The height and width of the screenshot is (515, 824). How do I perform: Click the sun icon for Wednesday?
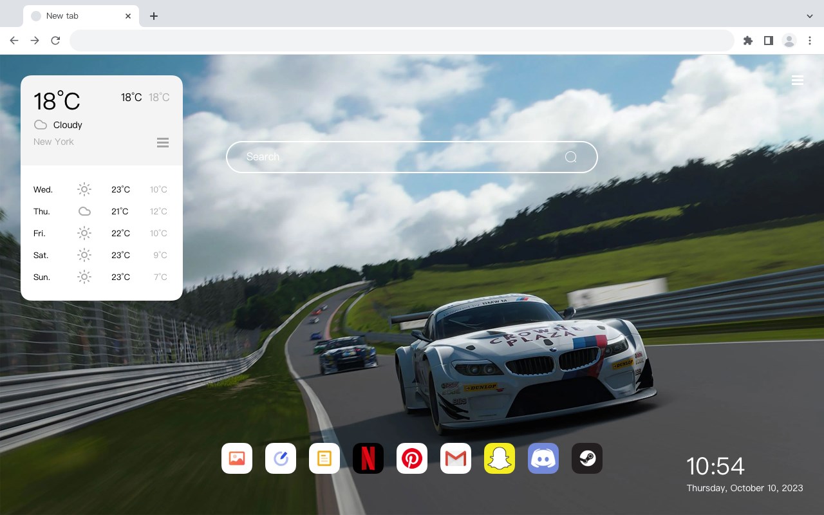point(84,189)
